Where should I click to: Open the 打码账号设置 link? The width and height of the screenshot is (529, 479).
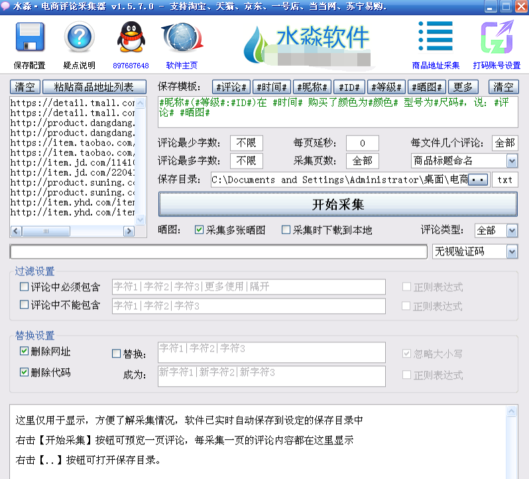pos(497,66)
